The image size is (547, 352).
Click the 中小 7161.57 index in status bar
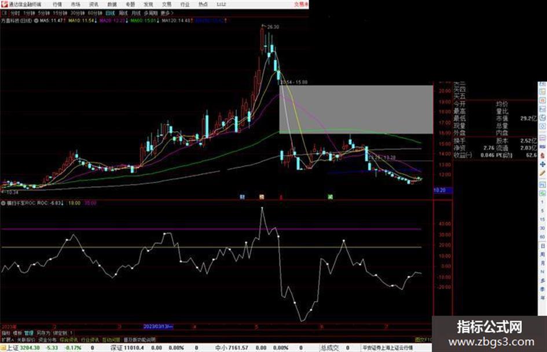tap(232, 348)
